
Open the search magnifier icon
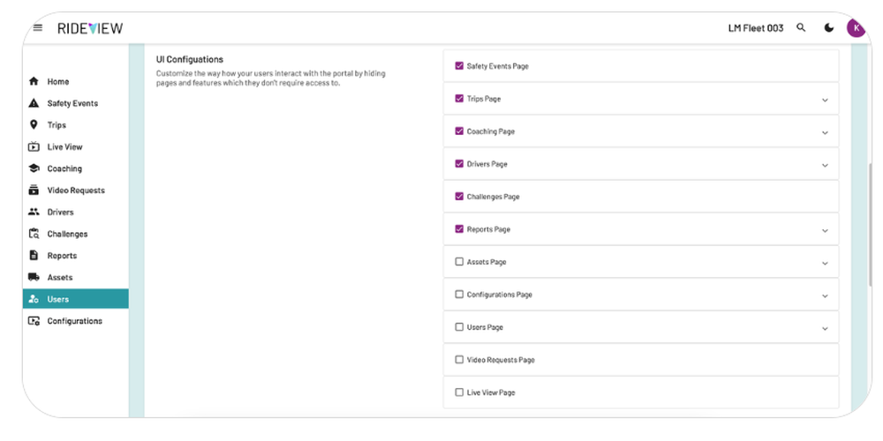click(x=801, y=27)
